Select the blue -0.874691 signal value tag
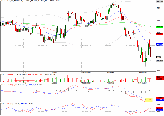Image resolution: width=164 pixels, height=116 pixels. click(160, 100)
